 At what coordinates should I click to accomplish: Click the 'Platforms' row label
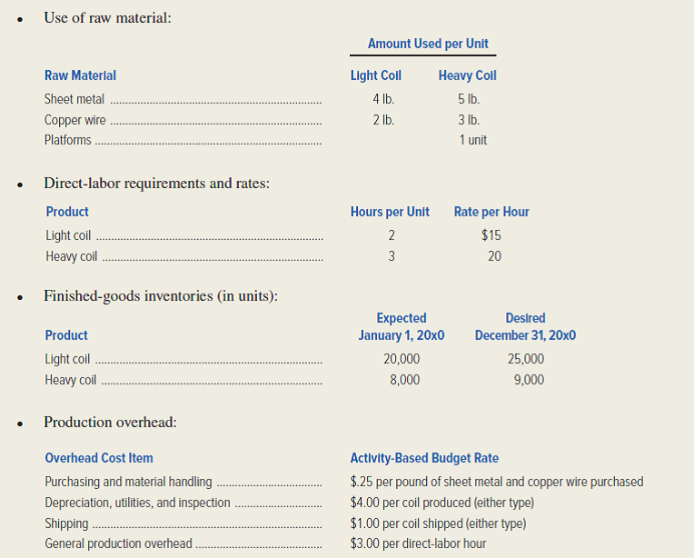tap(67, 140)
